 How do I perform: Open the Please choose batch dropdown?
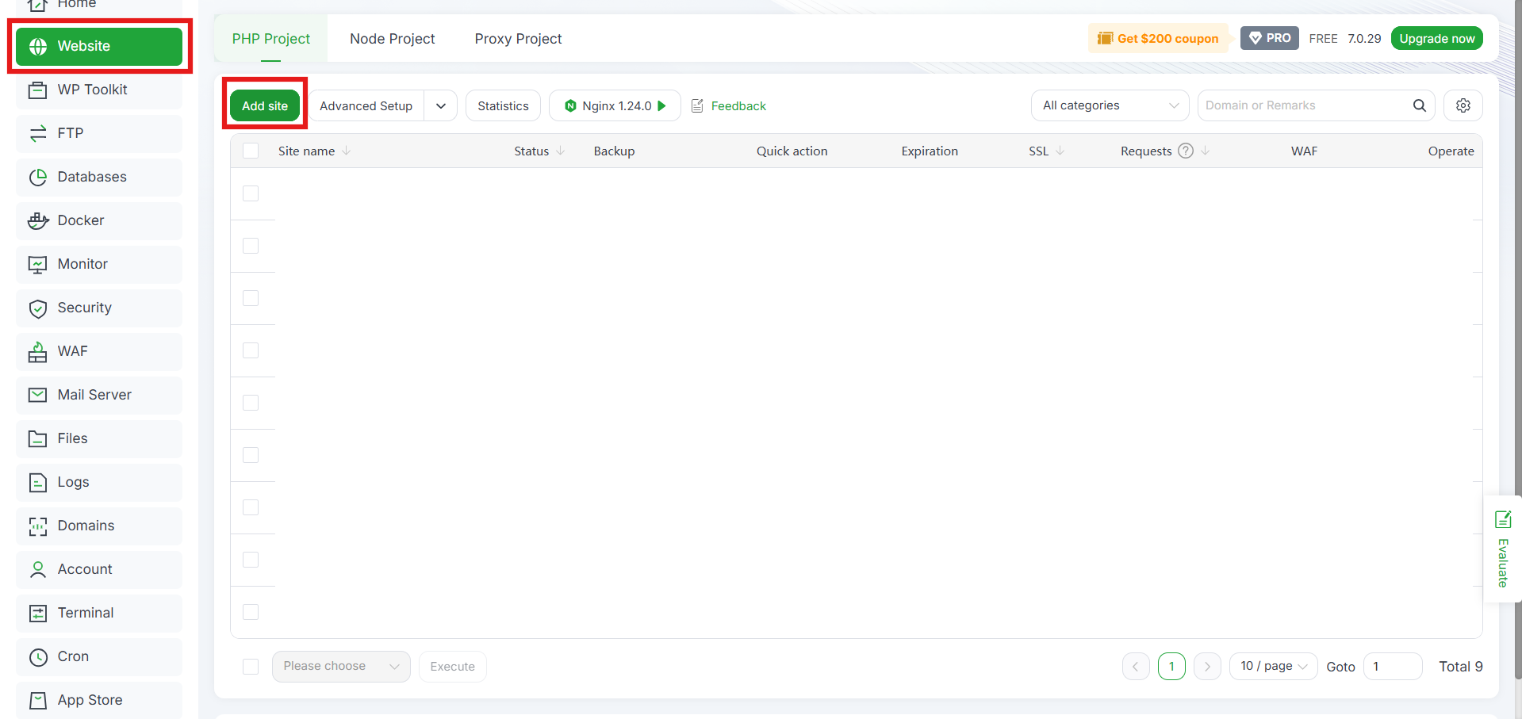[x=341, y=667]
